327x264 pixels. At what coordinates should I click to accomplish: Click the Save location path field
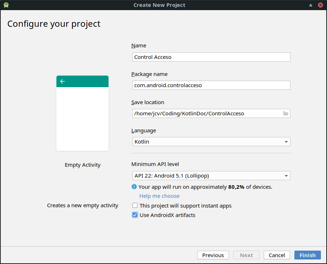coord(206,114)
